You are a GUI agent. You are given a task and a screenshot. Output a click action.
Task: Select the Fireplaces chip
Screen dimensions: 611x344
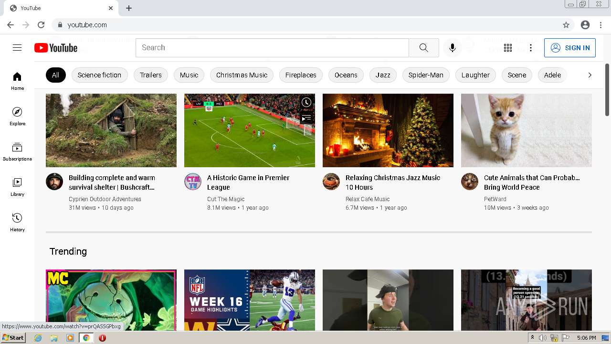[301, 75]
